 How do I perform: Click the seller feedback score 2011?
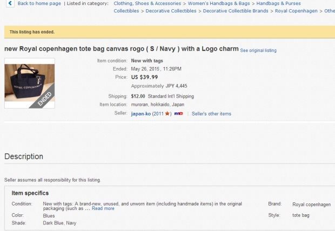(x=158, y=114)
